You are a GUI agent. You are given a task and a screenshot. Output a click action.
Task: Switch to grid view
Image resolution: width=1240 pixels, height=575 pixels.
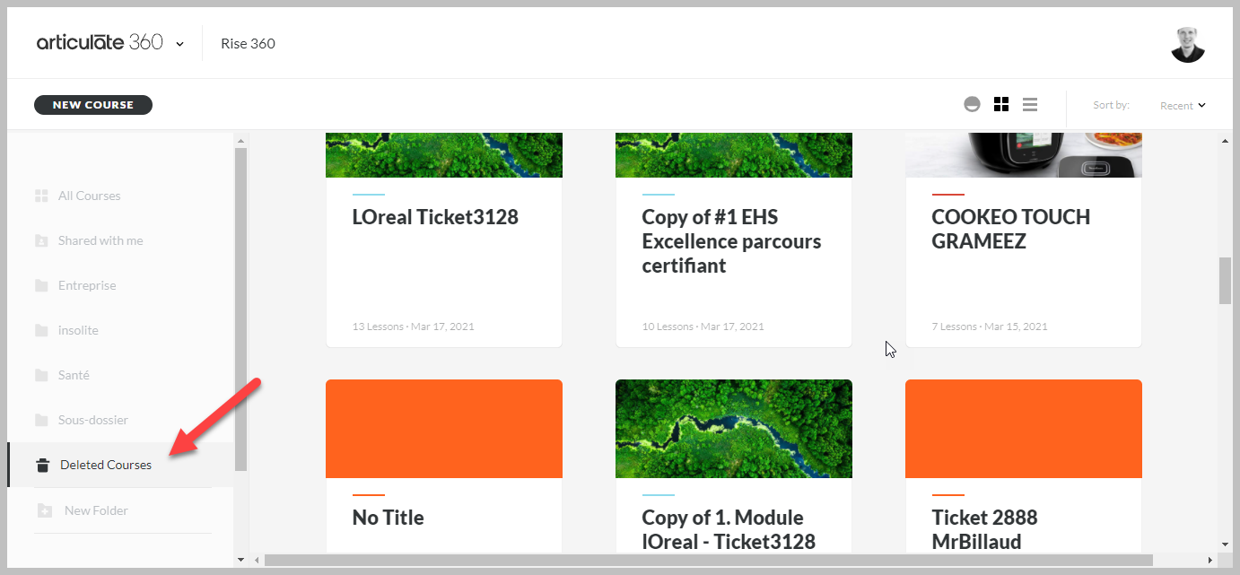pyautogui.click(x=1001, y=105)
